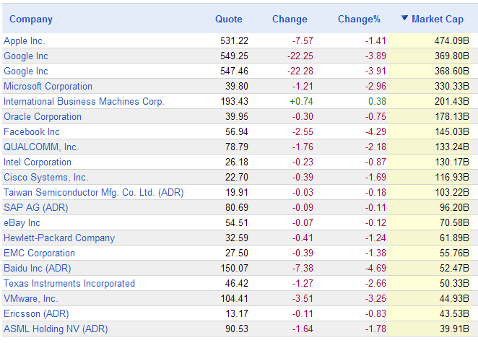The width and height of the screenshot is (478, 343).
Task: Open Oracle Corporation link
Action: coord(43,117)
